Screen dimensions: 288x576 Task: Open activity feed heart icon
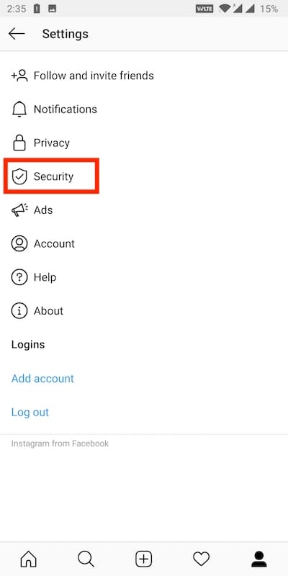[202, 559]
